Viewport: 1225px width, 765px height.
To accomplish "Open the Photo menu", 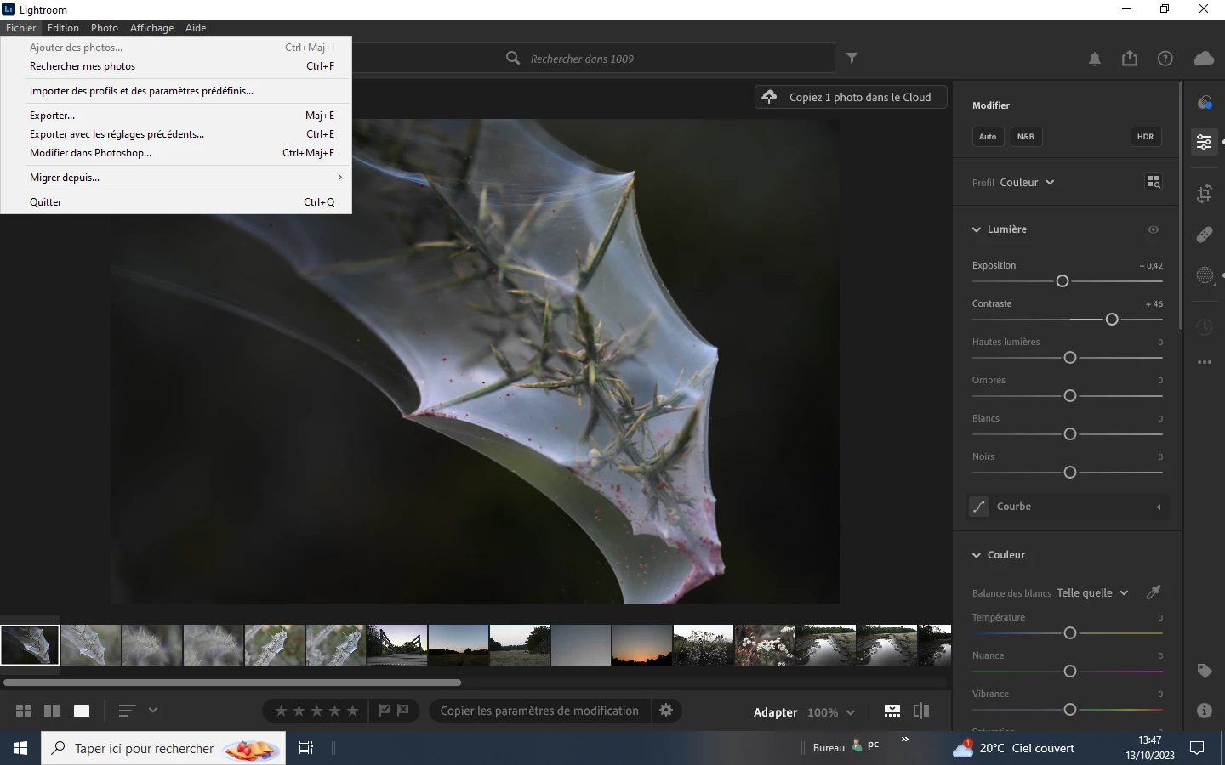I will click(x=105, y=28).
